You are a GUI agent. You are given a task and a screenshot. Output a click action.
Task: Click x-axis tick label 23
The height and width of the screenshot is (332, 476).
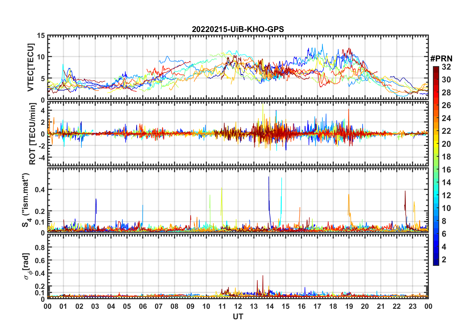coord(412,307)
